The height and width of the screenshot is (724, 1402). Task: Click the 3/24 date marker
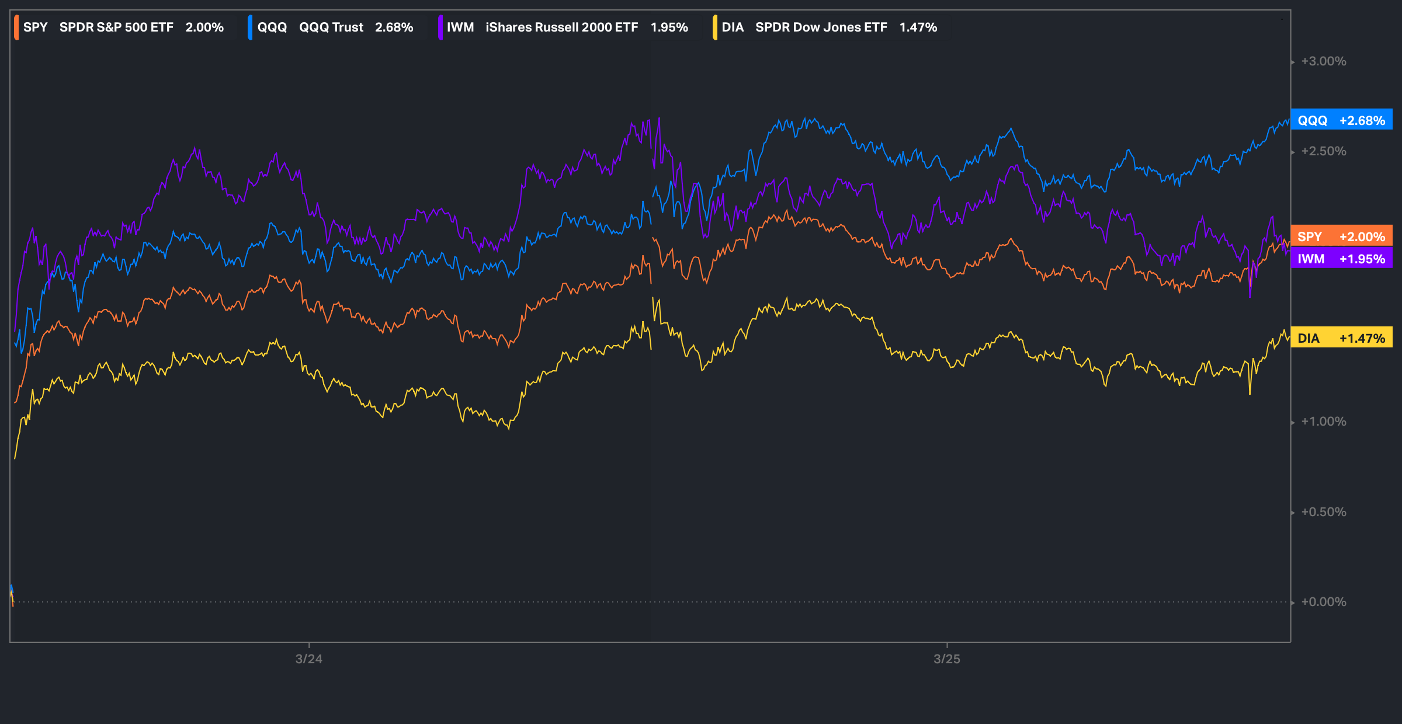[308, 659]
